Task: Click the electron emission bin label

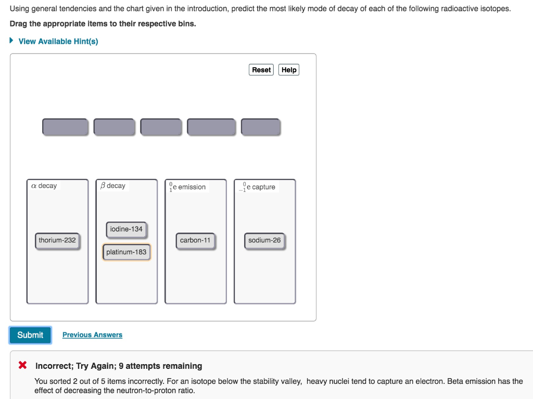Action: coord(188,186)
